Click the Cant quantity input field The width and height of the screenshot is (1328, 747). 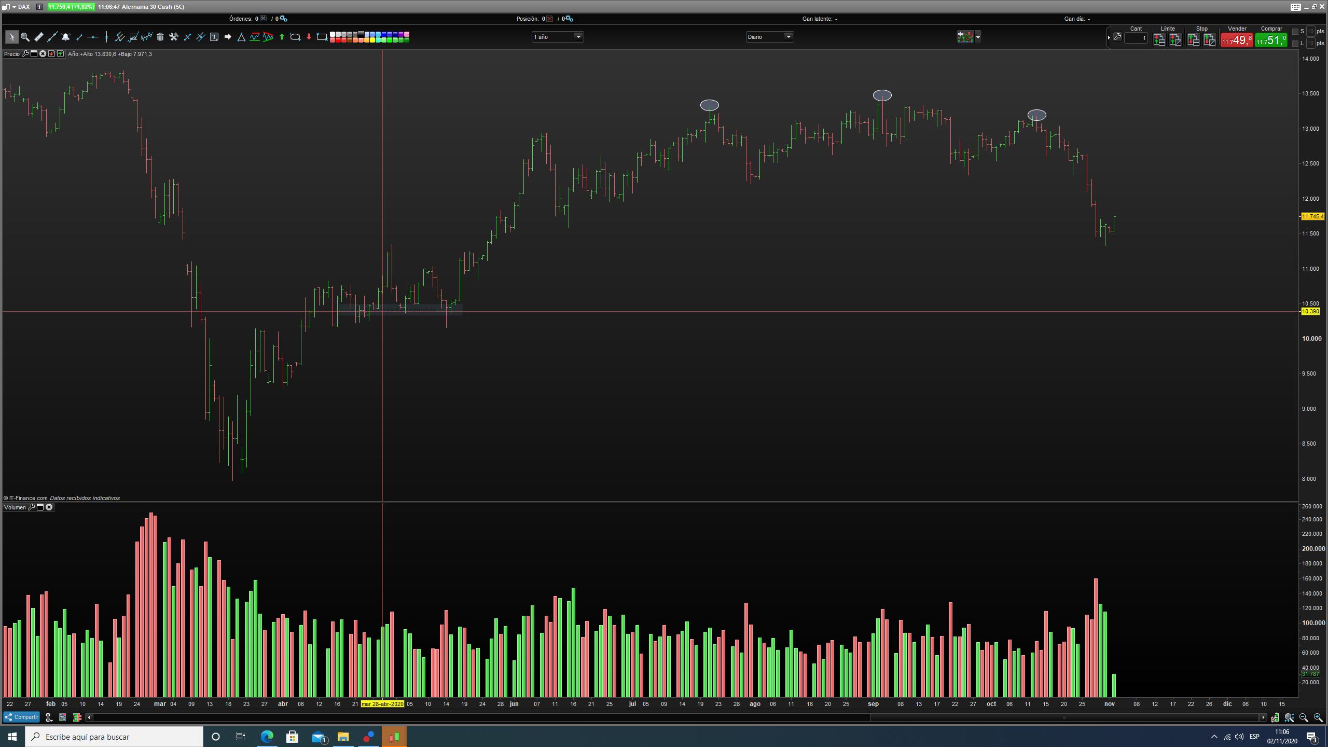point(1136,38)
